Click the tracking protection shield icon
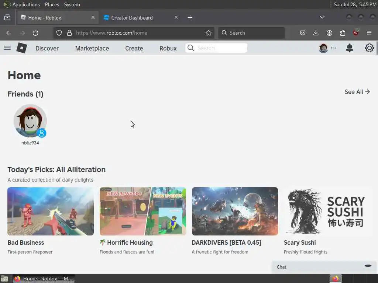 click(59, 33)
